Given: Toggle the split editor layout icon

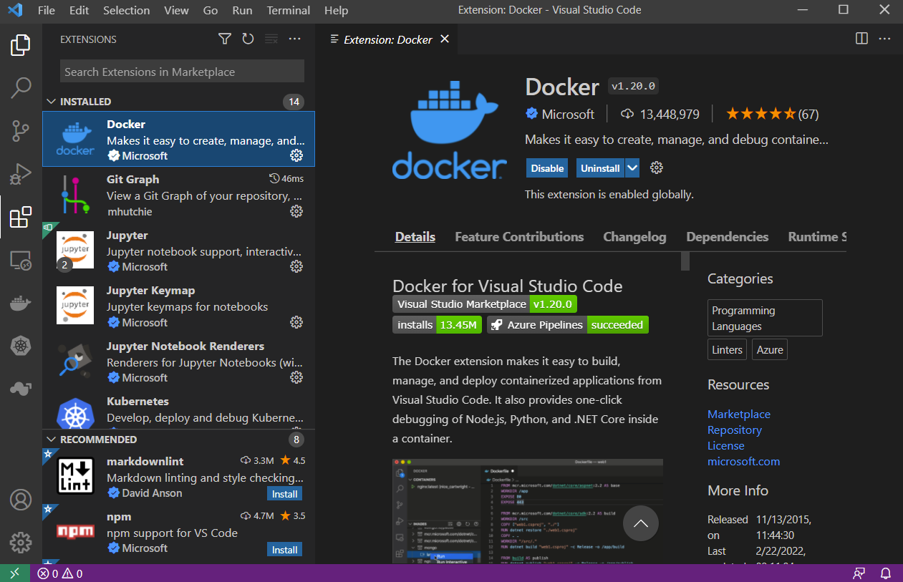Looking at the screenshot, I should click(x=861, y=39).
